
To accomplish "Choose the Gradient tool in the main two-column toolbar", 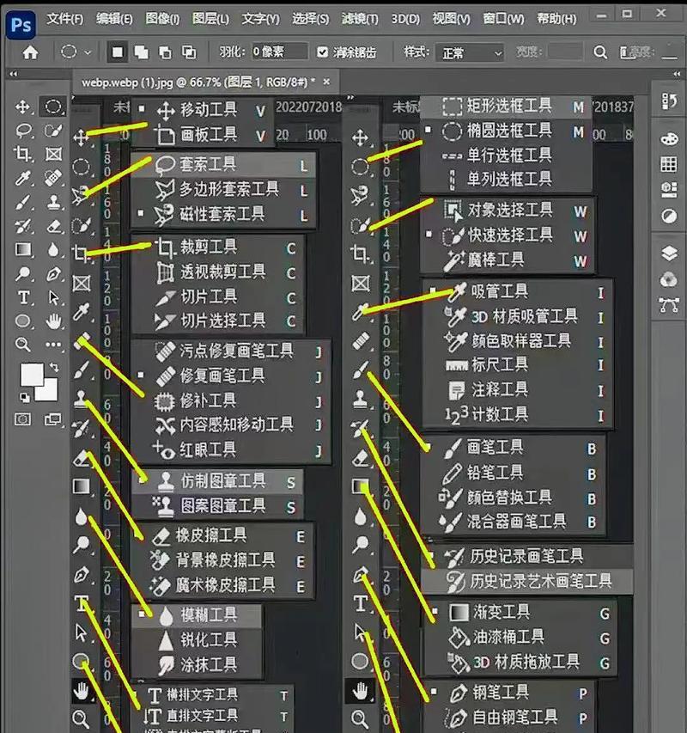I will point(23,249).
